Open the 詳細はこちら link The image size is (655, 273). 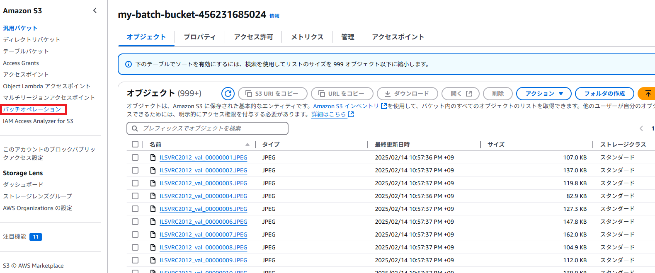(329, 114)
